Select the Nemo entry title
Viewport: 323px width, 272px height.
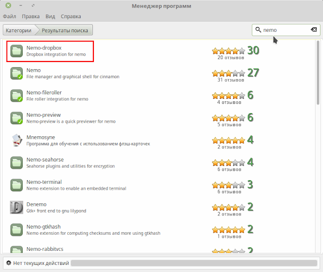coord(33,70)
